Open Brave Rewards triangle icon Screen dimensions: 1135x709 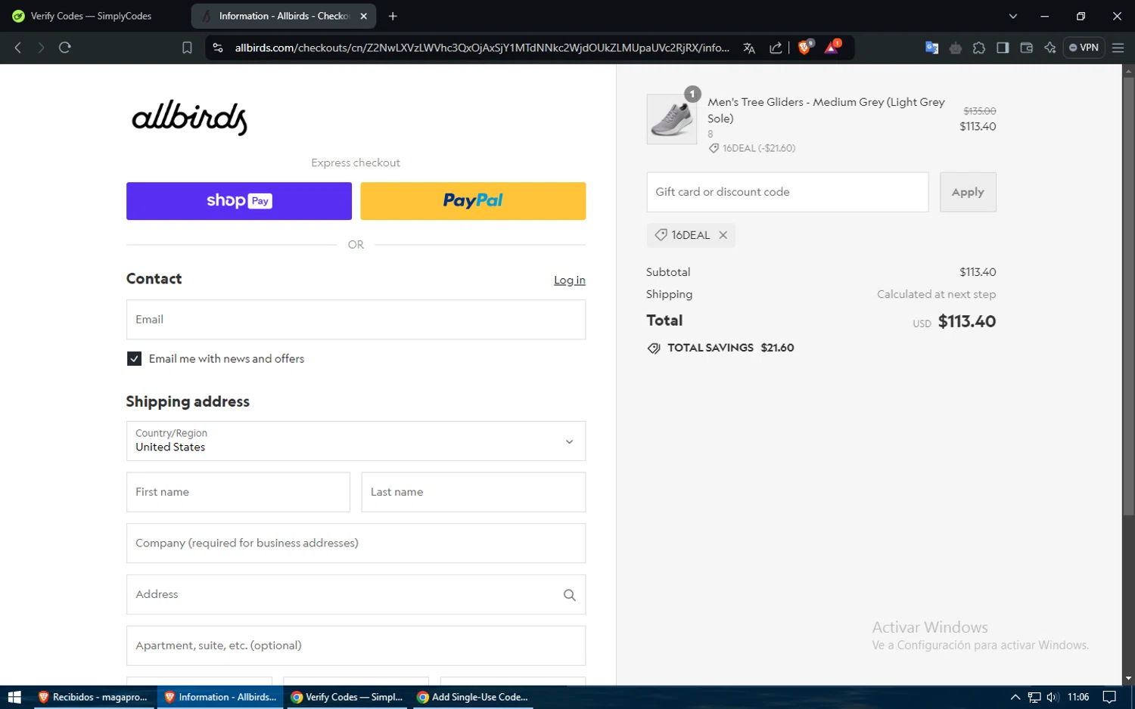(x=832, y=47)
